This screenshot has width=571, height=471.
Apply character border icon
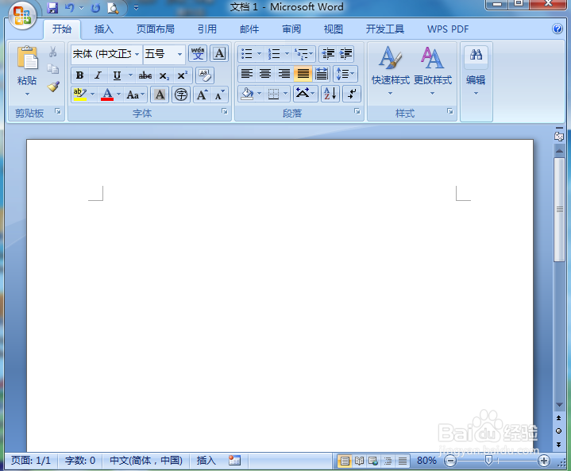pos(219,54)
